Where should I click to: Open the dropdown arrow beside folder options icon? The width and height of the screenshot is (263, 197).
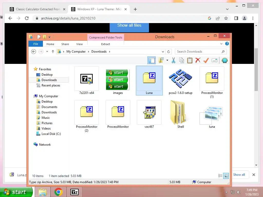167,60
